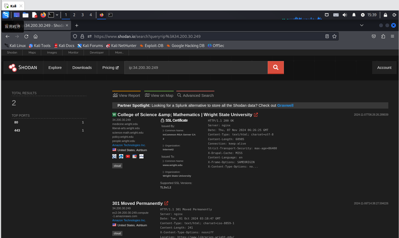Click the PHP technology icon
399x238 pixels.
pyautogui.click(x=141, y=156)
